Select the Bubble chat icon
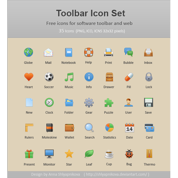 pos(128,52)
